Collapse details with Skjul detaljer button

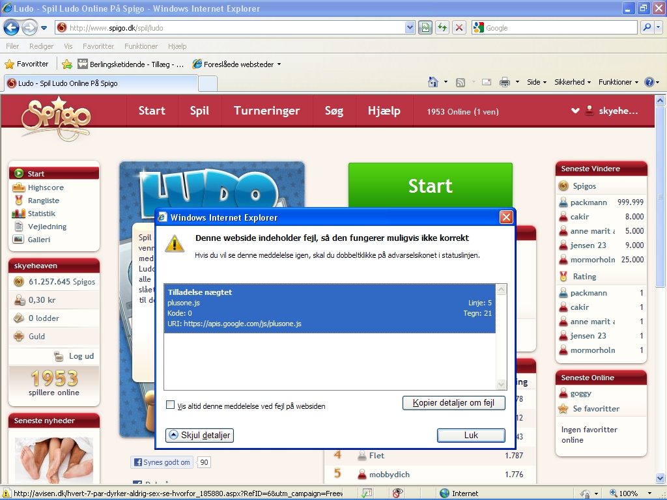pos(199,435)
